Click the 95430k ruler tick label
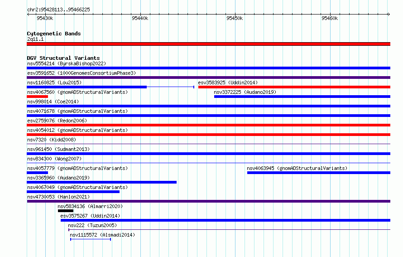Viewport: 403px width, 257px height. (x=45, y=18)
